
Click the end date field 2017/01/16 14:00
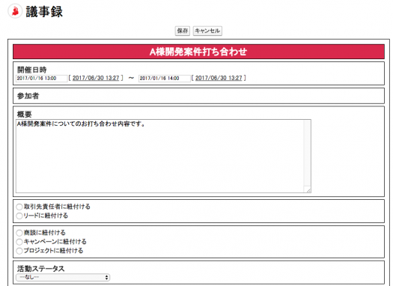coord(165,78)
